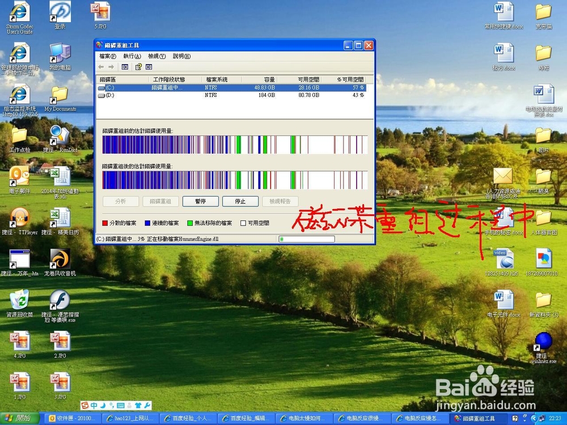Select the RunDict shortcut desktop icon
The image size is (567, 425).
pos(60,139)
